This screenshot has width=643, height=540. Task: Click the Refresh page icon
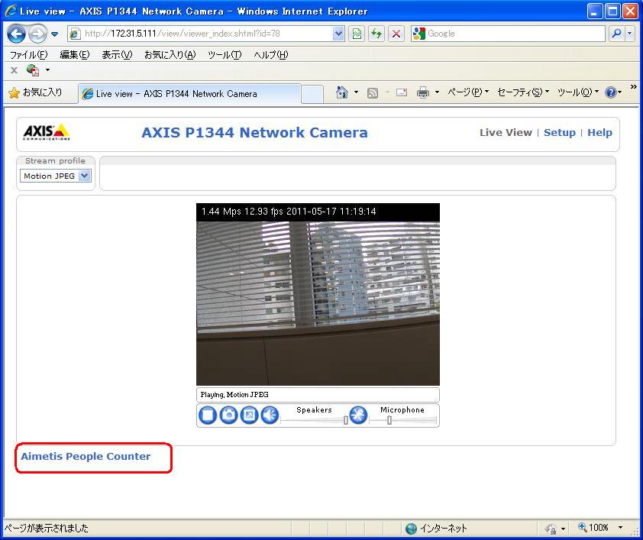click(x=376, y=34)
